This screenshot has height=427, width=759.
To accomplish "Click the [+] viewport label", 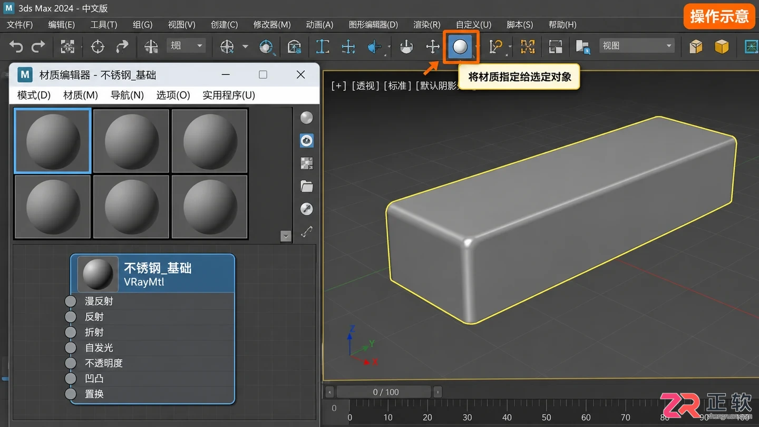I will pyautogui.click(x=339, y=85).
